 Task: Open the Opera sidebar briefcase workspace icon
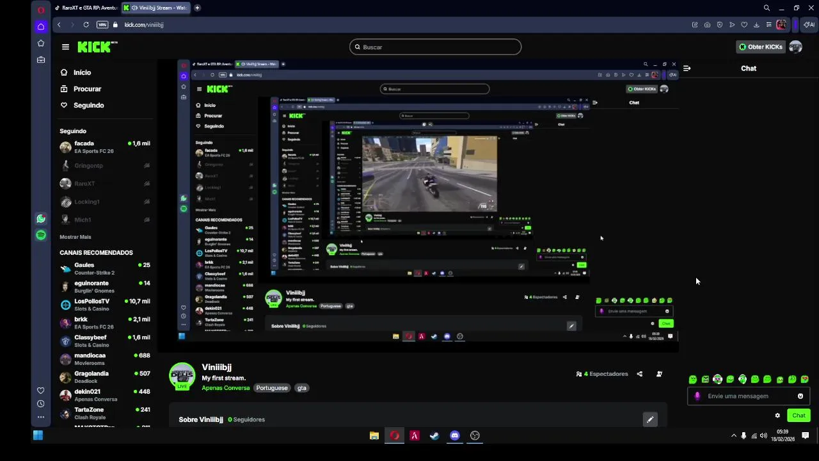pos(41,60)
